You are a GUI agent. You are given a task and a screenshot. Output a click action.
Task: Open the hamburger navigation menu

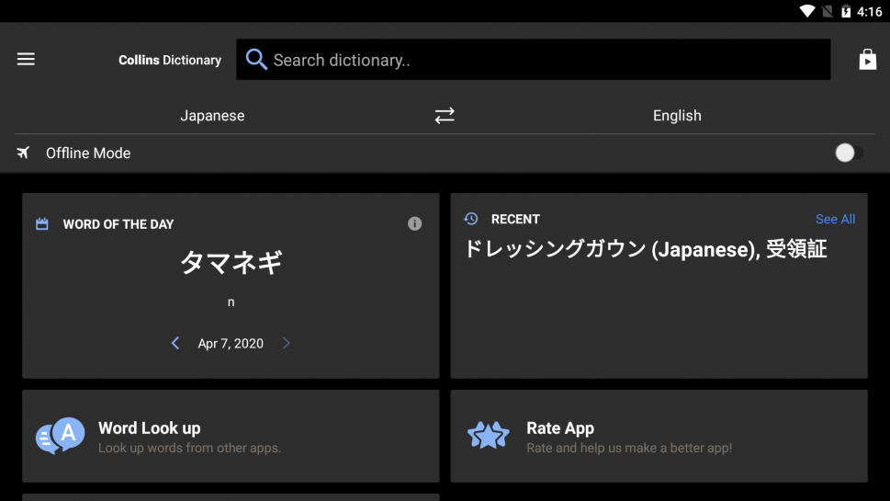(26, 59)
